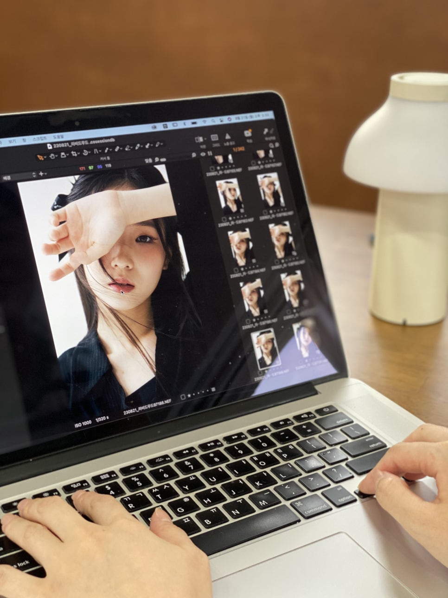Click the 1/320 s shutter readout

(102, 420)
